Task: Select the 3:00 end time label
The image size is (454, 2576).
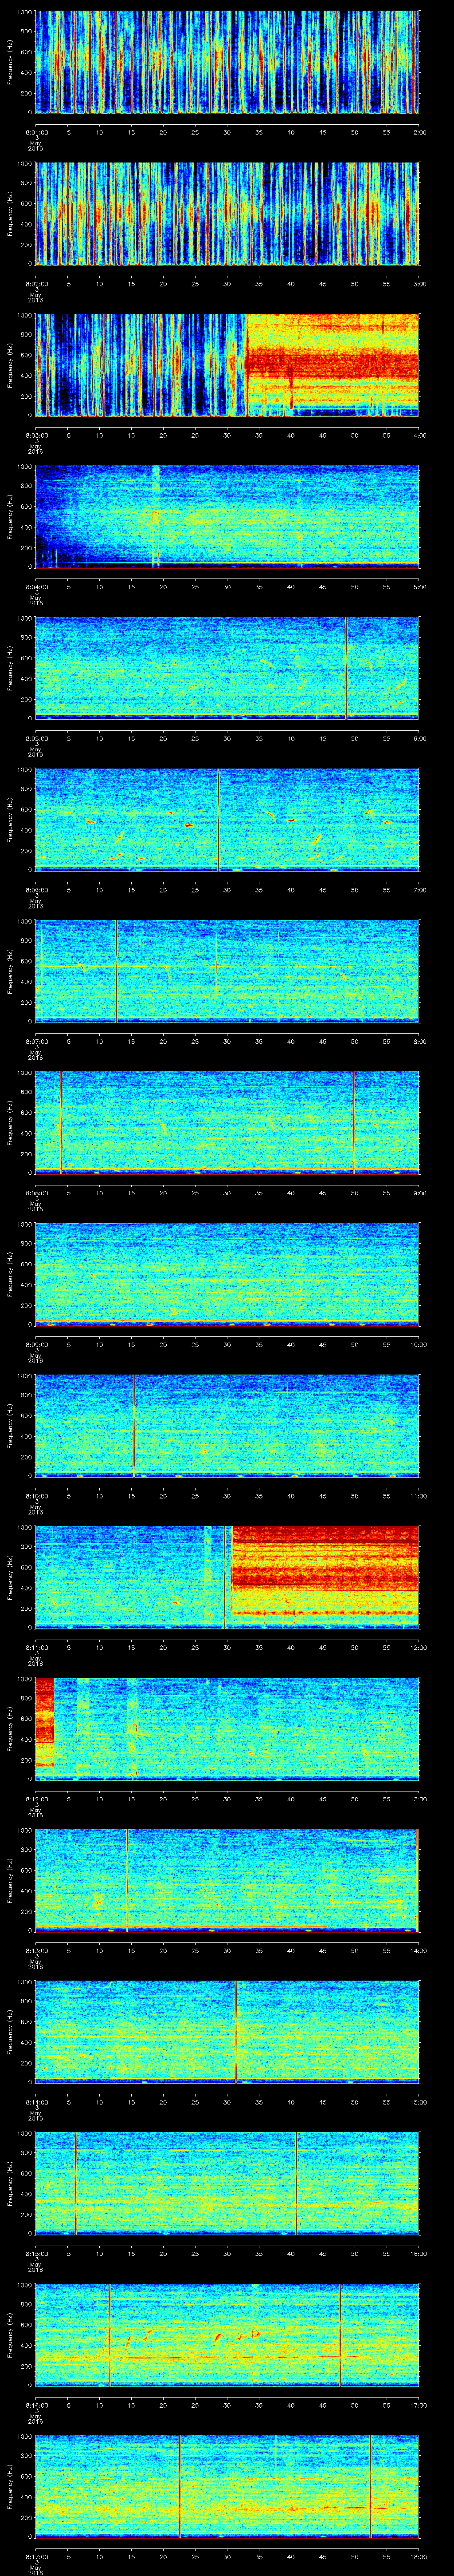Action: pyautogui.click(x=419, y=284)
